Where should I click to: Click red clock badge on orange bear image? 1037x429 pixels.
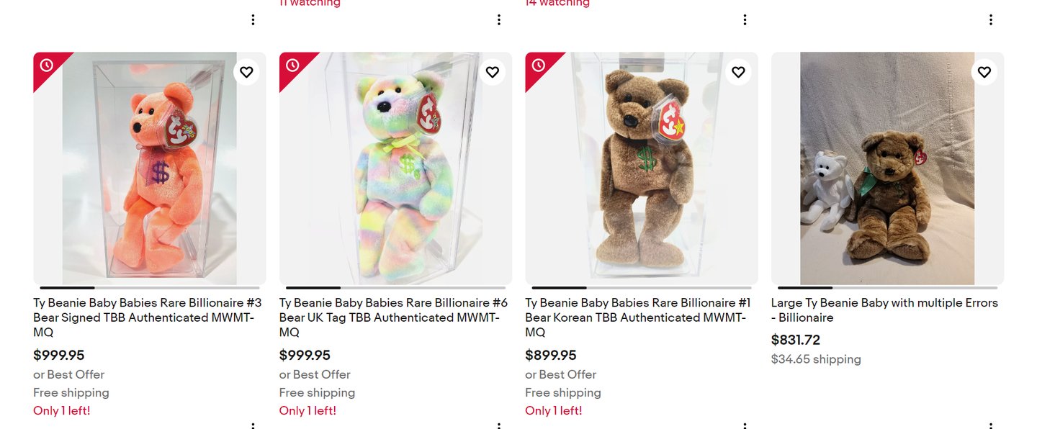[47, 66]
